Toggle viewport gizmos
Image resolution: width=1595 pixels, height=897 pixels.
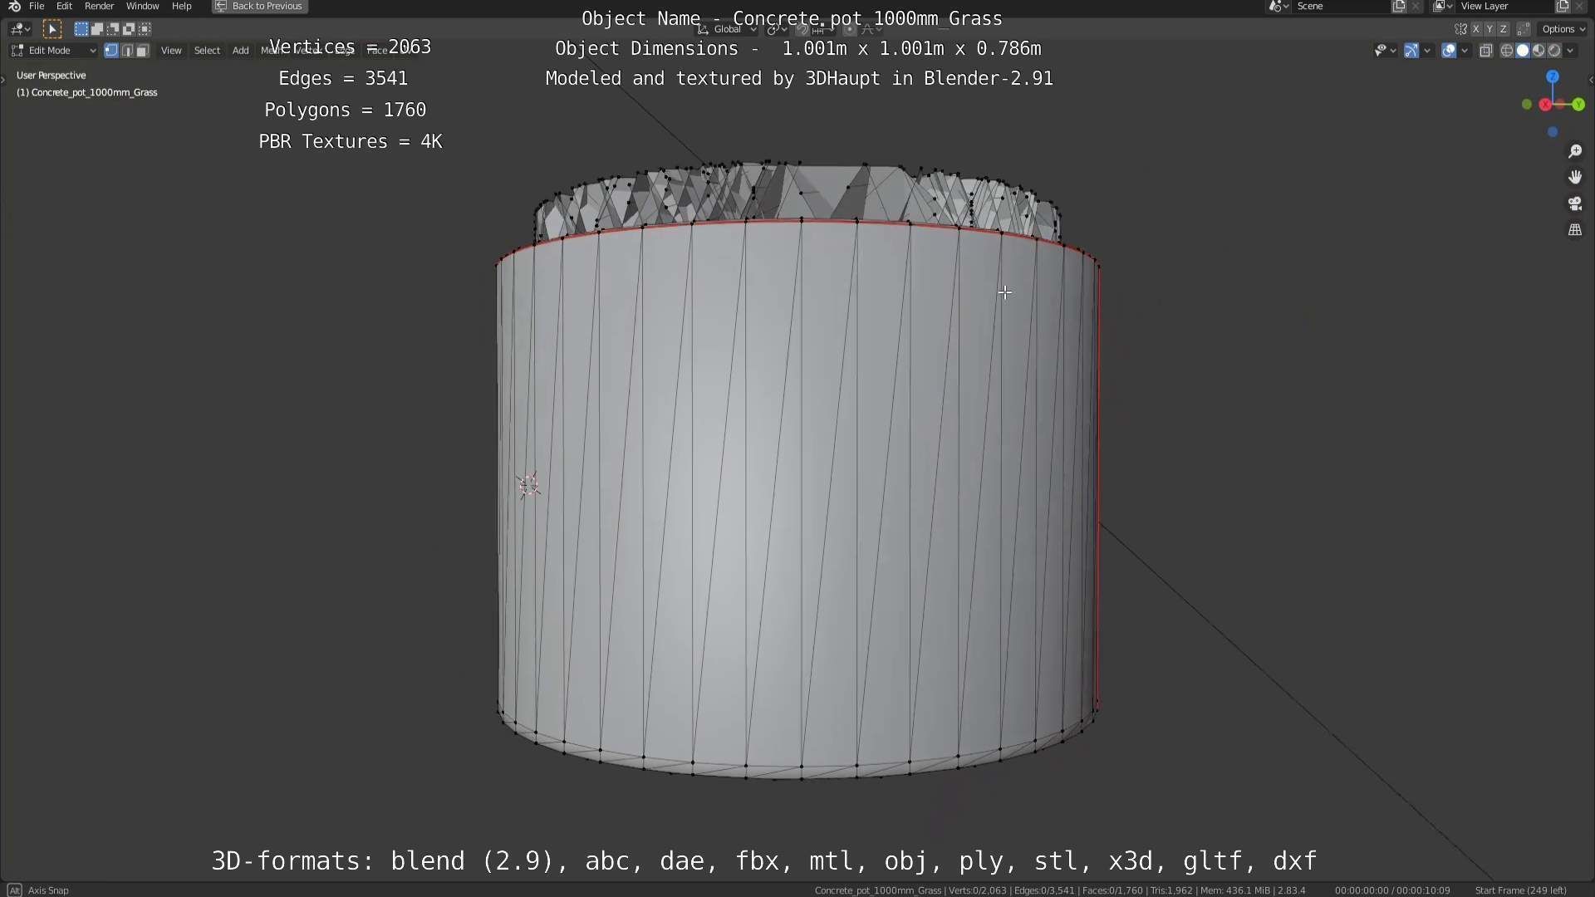coord(1411,51)
